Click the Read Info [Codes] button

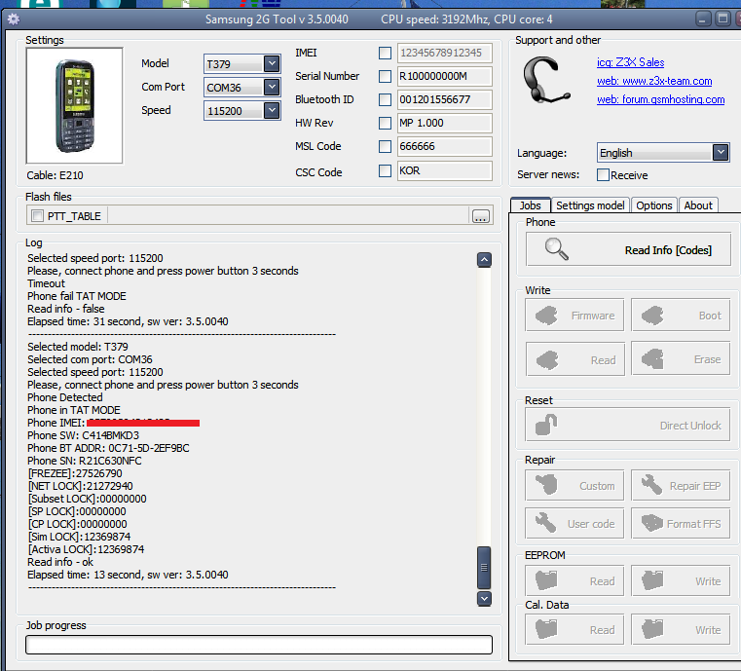click(628, 249)
